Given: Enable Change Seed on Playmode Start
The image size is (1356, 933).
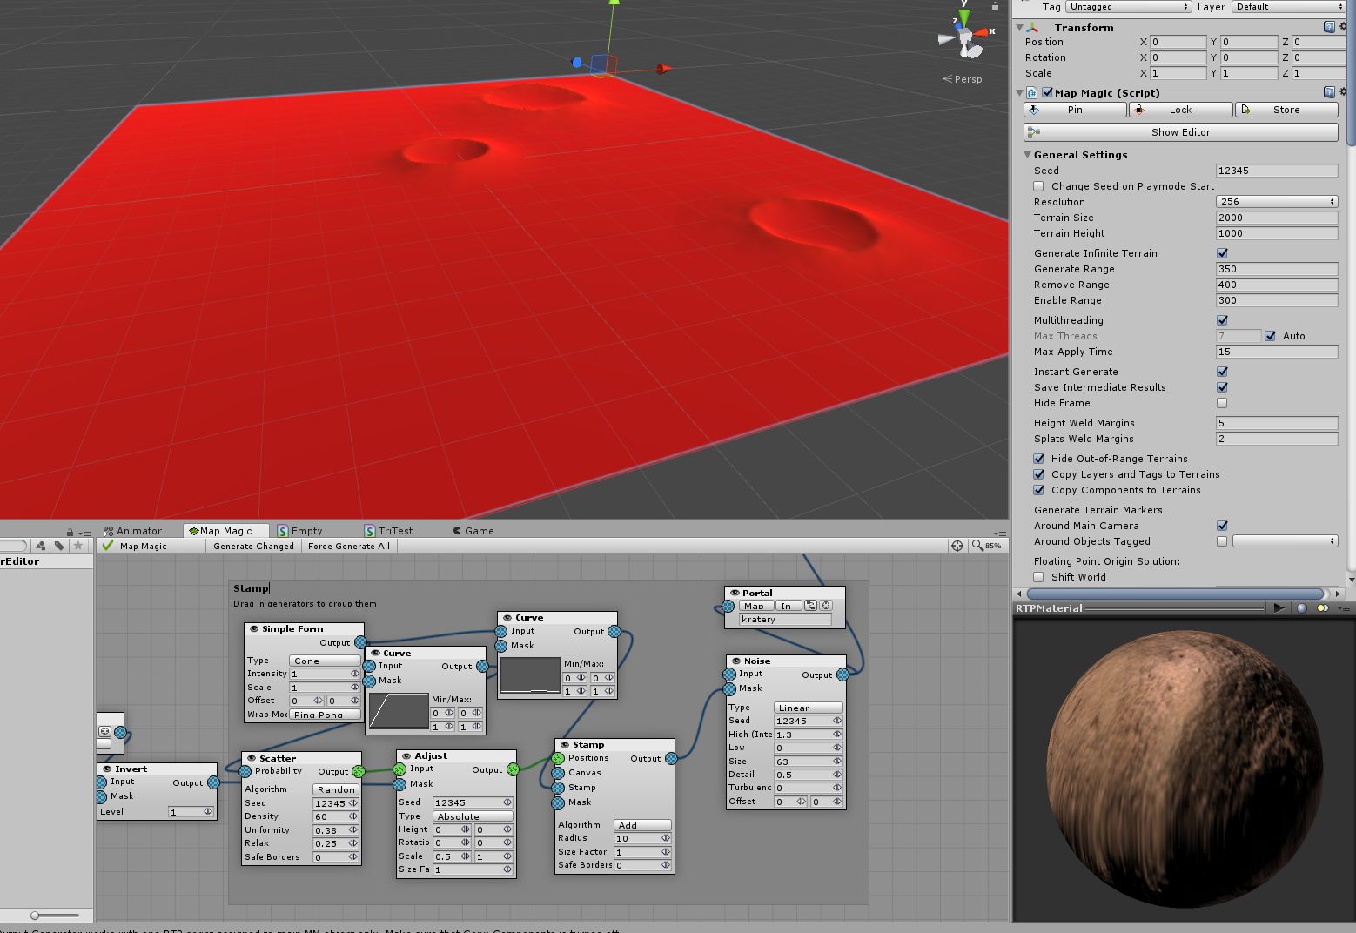Looking at the screenshot, I should tap(1040, 185).
